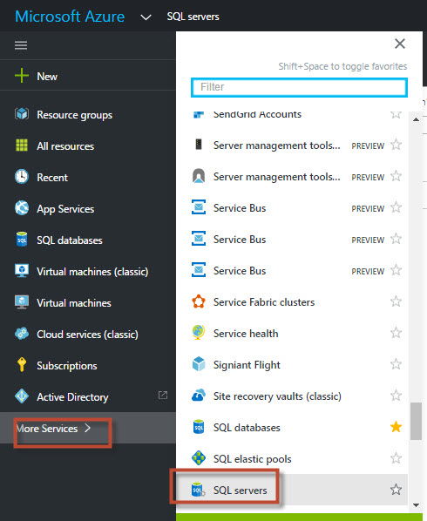Click the scrollbar down arrow

click(x=416, y=505)
